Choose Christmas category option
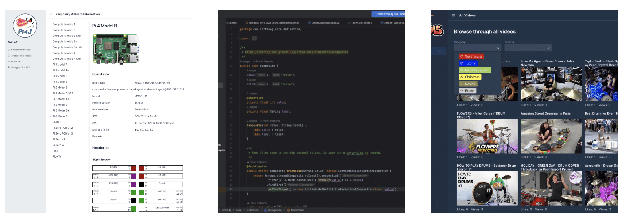This screenshot has height=221, width=622. click(x=470, y=77)
